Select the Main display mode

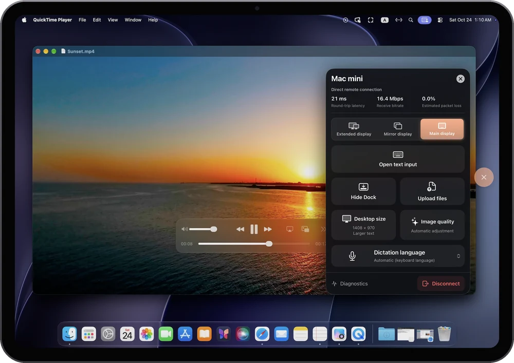[442, 129]
